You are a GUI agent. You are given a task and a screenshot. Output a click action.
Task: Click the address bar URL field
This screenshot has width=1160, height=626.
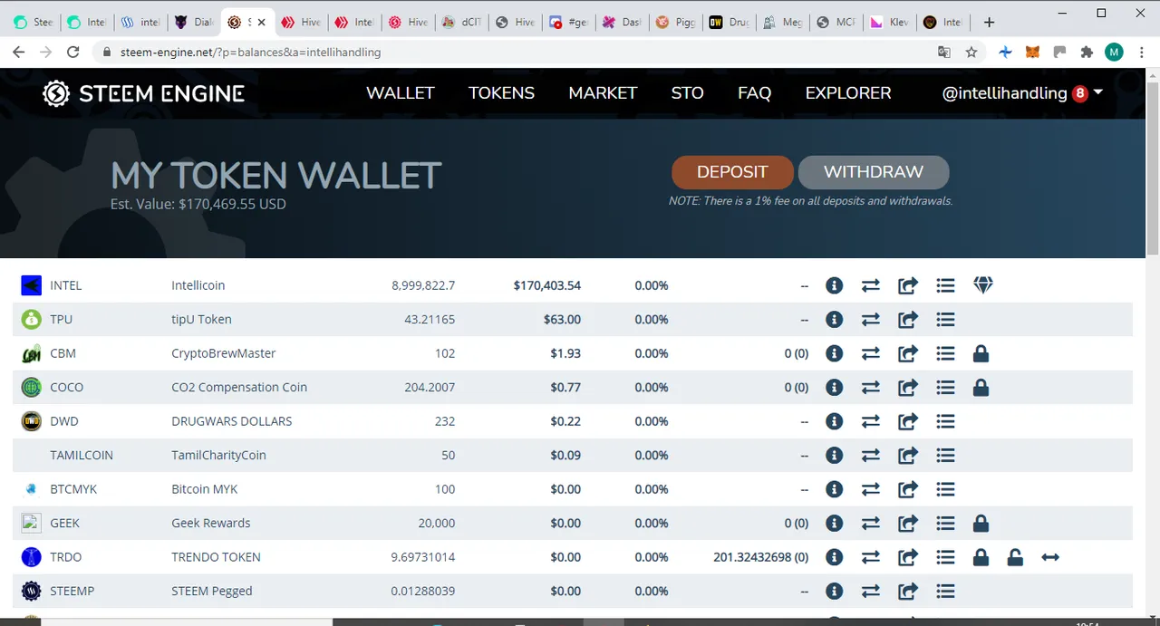tap(512, 53)
